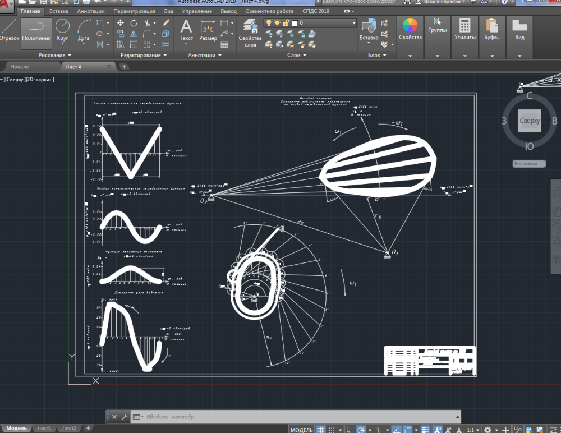Toggle МОДЕЛЬ model space button

point(301,430)
